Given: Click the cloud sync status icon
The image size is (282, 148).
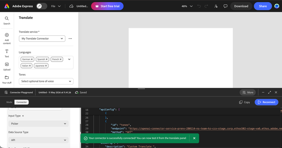Looking at the screenshot, I should pos(71,6).
